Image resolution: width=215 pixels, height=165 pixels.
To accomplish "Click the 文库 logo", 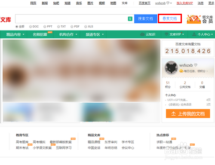I will 6,20.
